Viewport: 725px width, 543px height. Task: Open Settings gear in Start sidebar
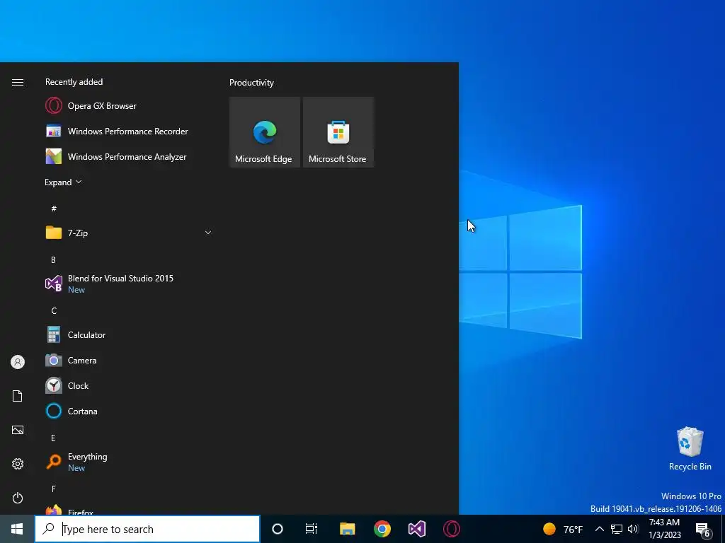18,464
